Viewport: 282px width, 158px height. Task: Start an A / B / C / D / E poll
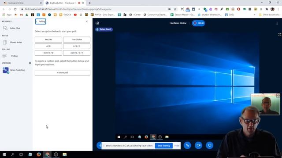[x=77, y=53]
